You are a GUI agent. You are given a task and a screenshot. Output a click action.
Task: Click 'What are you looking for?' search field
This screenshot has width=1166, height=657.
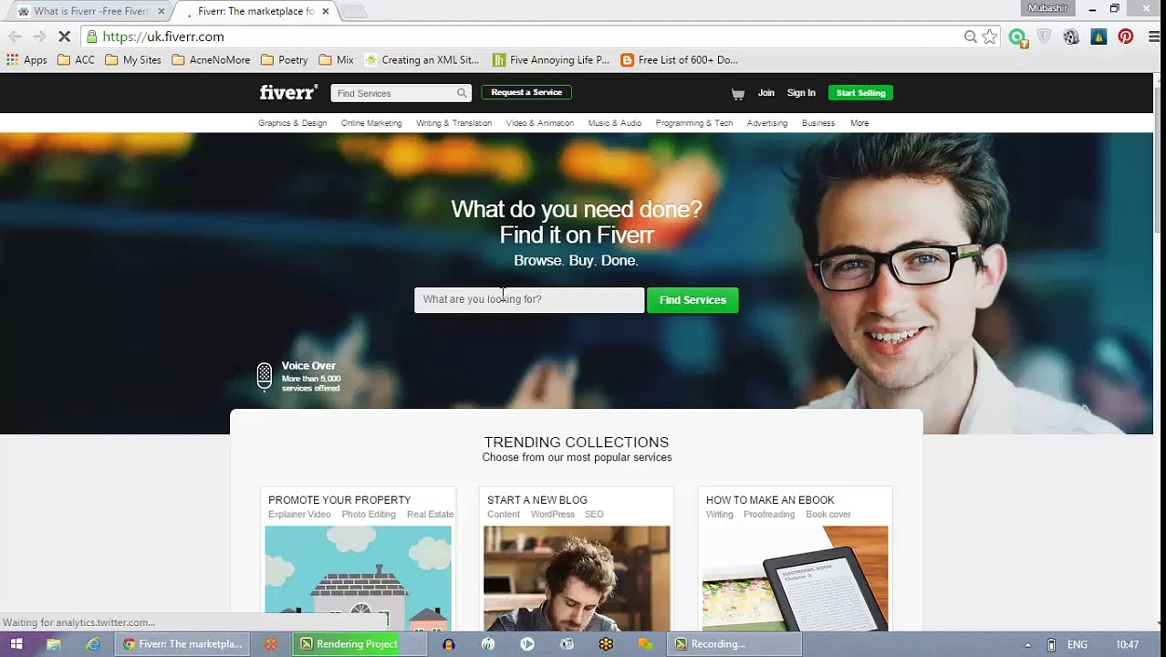coord(529,299)
